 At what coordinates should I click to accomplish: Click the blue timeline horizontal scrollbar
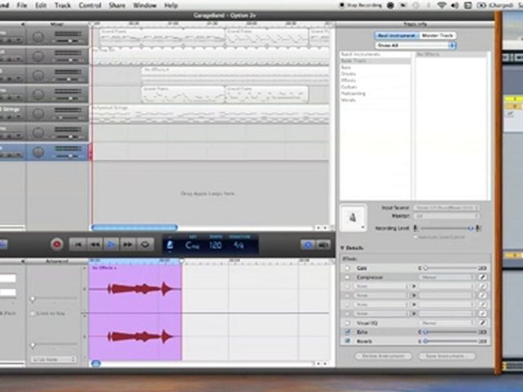click(134, 228)
